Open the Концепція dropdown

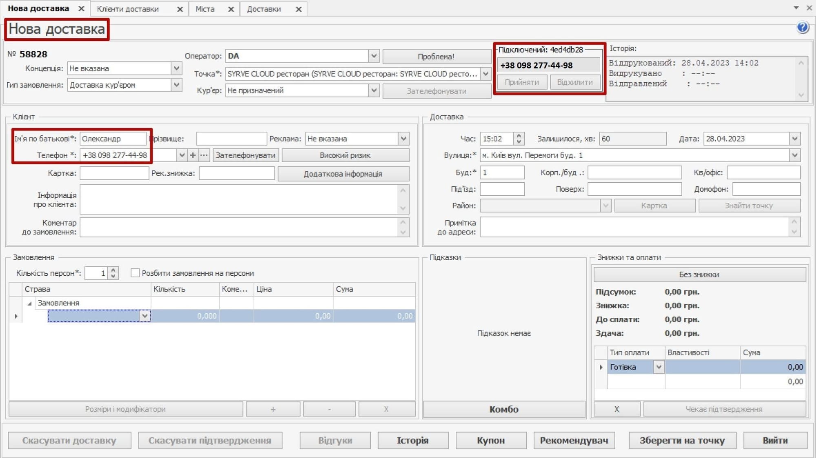176,68
